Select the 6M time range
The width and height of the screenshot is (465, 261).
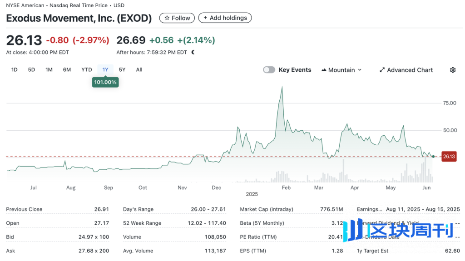tap(67, 70)
